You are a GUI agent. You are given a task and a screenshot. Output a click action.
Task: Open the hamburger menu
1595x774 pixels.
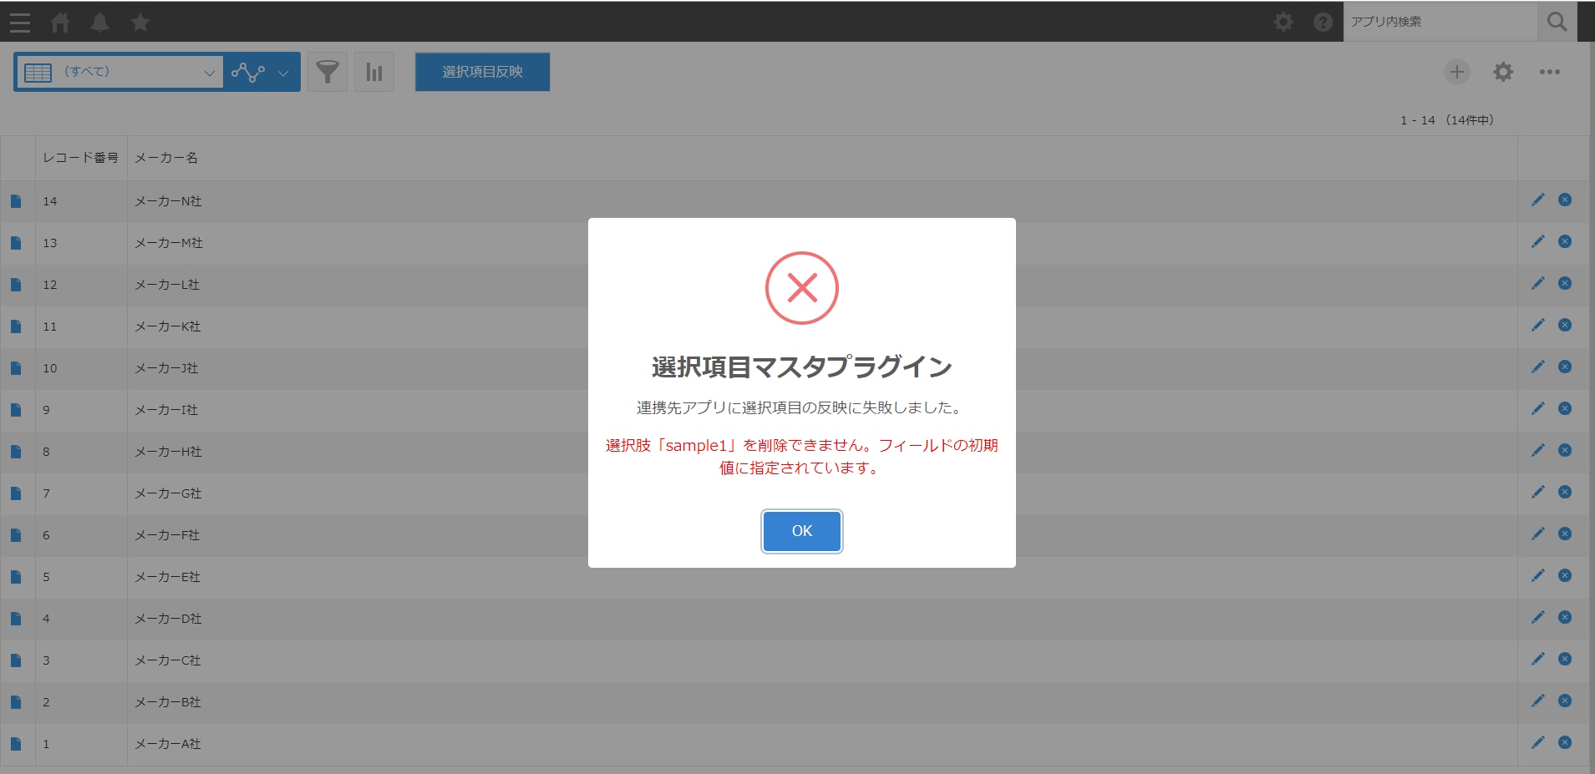20,22
